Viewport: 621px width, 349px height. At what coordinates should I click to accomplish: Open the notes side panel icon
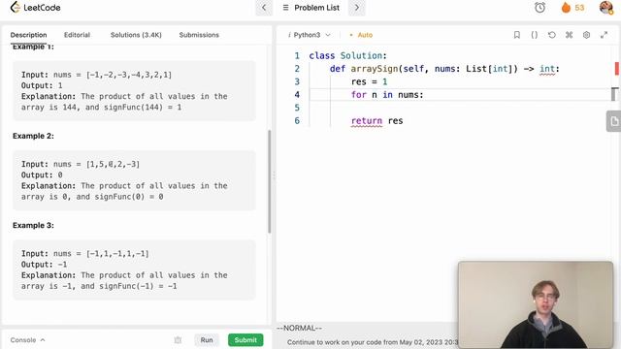pos(614,121)
